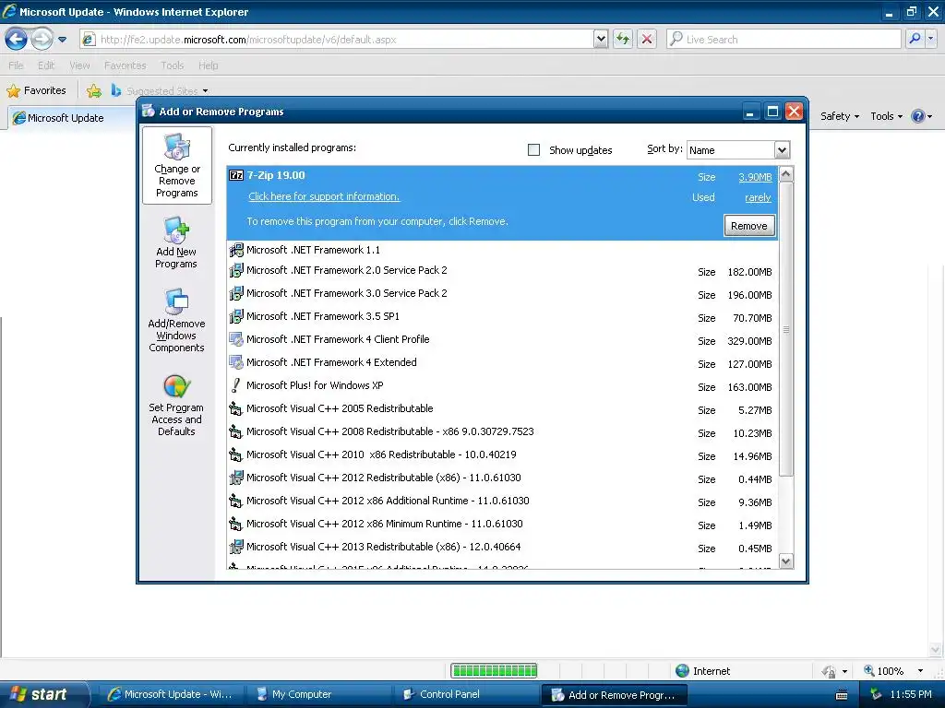This screenshot has width=945, height=708.
Task: Open the Add New Programs sidebar icon
Action: coord(176,242)
